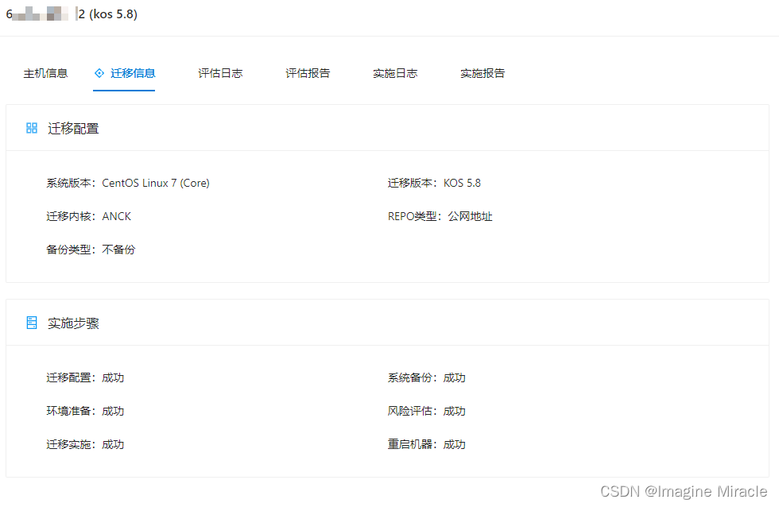Click the KOS 5.8 migration version value
This screenshot has width=779, height=507.
(x=462, y=183)
